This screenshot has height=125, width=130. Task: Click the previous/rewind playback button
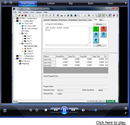(55, 110)
